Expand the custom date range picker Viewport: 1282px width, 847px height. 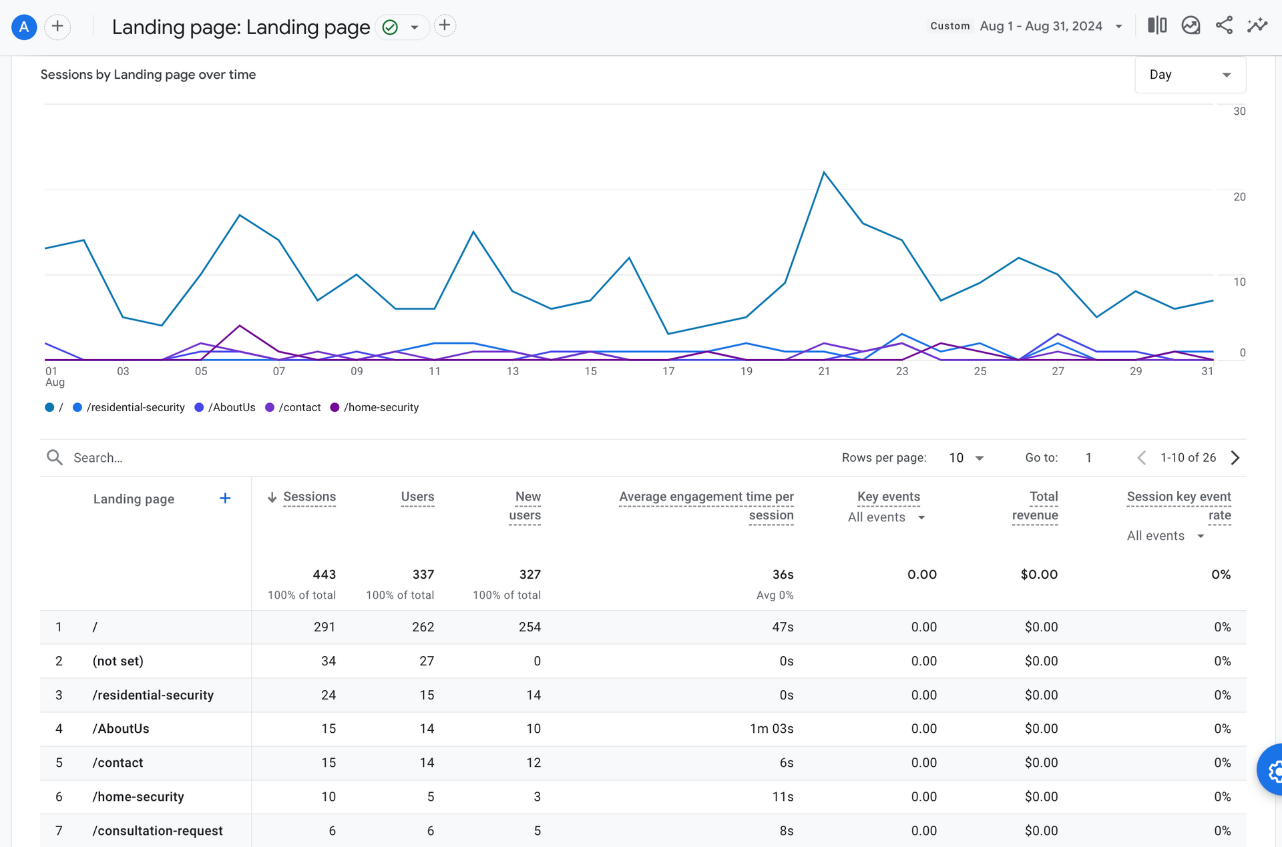1041,26
